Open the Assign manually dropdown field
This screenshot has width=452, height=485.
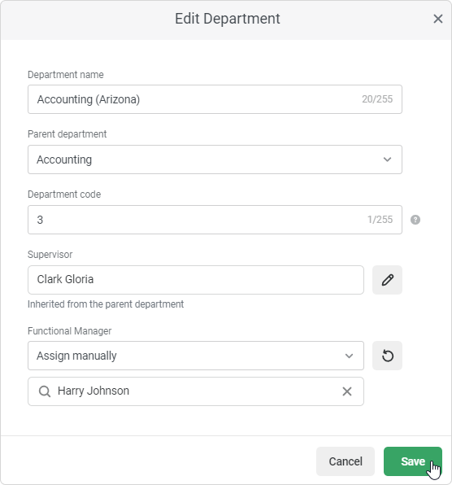coord(196,356)
